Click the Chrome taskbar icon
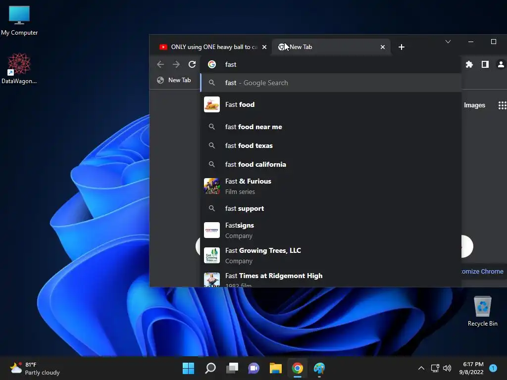Viewport: 507px width, 380px height. pyautogui.click(x=298, y=368)
